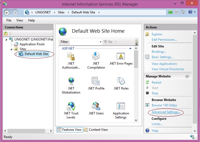
Task: Open Application Settings feature icon
Action: tap(121, 106)
